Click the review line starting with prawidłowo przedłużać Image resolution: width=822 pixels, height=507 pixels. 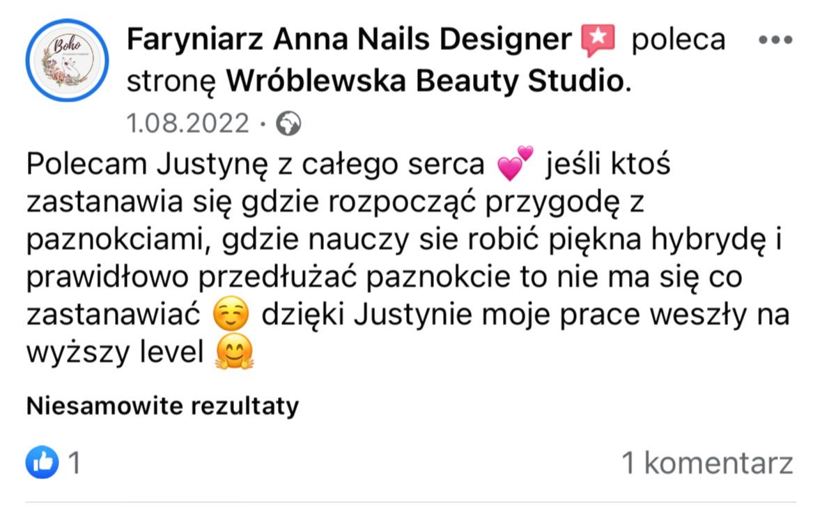tap(385, 277)
